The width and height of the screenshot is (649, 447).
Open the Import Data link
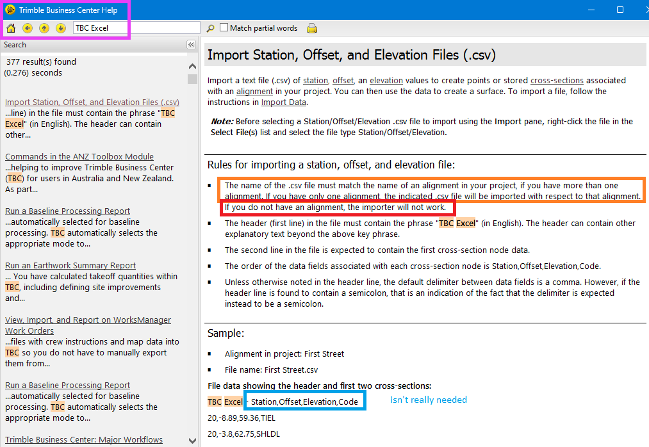pyautogui.click(x=284, y=102)
